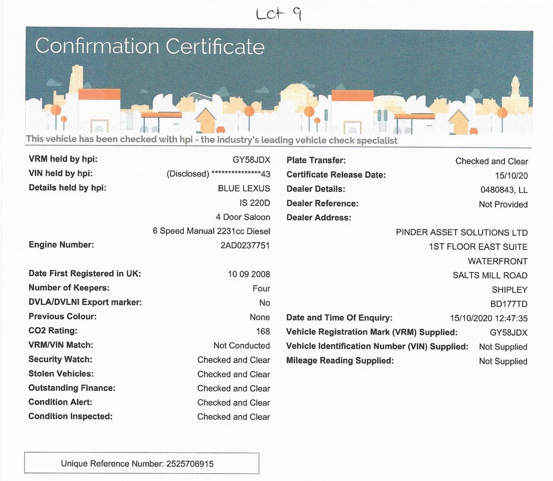This screenshot has width=553, height=481.
Task: Click the hpi tagline under the banner
Action: [x=212, y=140]
